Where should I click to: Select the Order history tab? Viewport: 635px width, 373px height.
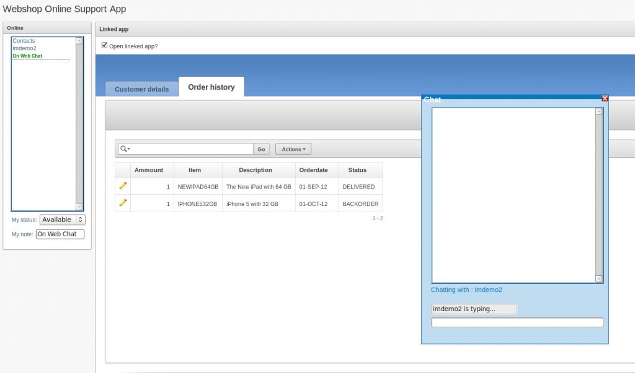(211, 87)
